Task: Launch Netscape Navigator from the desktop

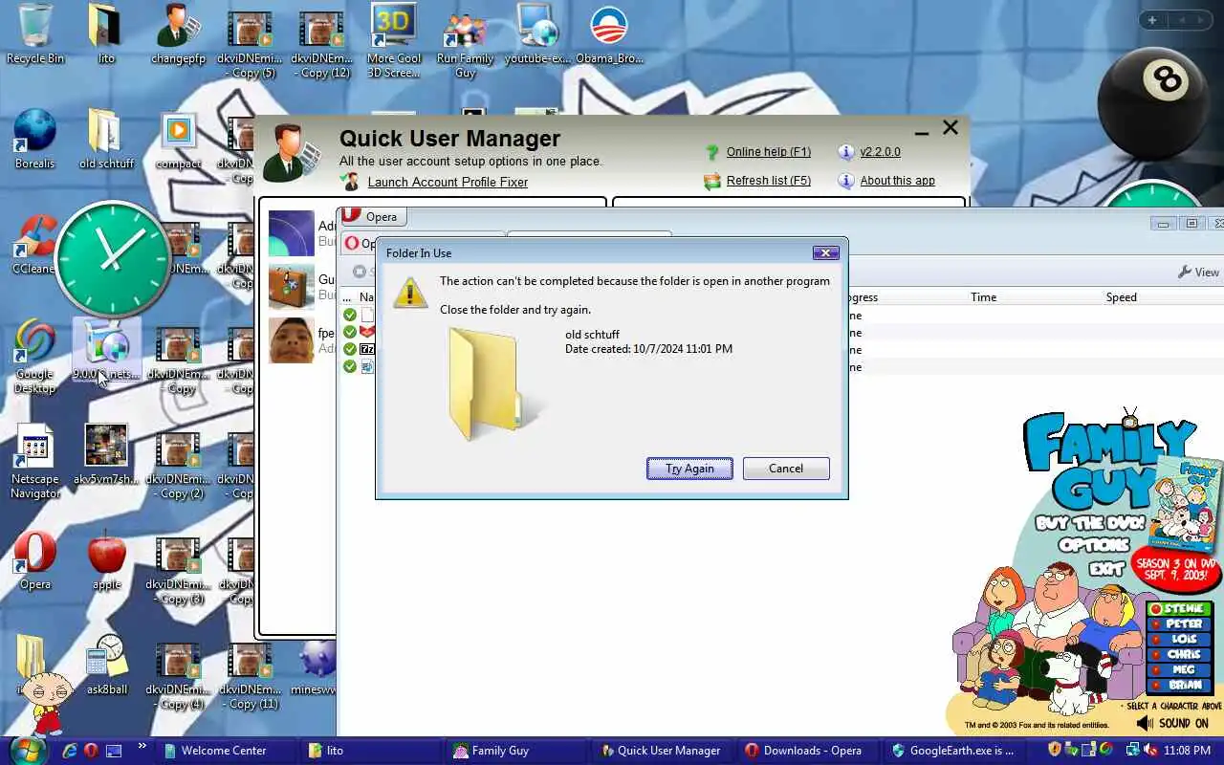Action: coord(35,462)
